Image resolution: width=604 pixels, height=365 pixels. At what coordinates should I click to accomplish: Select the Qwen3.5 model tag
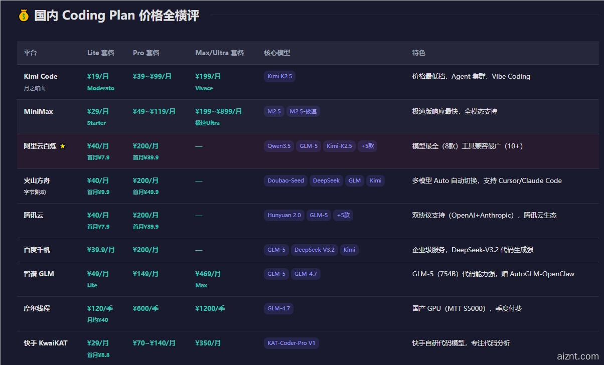click(x=279, y=146)
